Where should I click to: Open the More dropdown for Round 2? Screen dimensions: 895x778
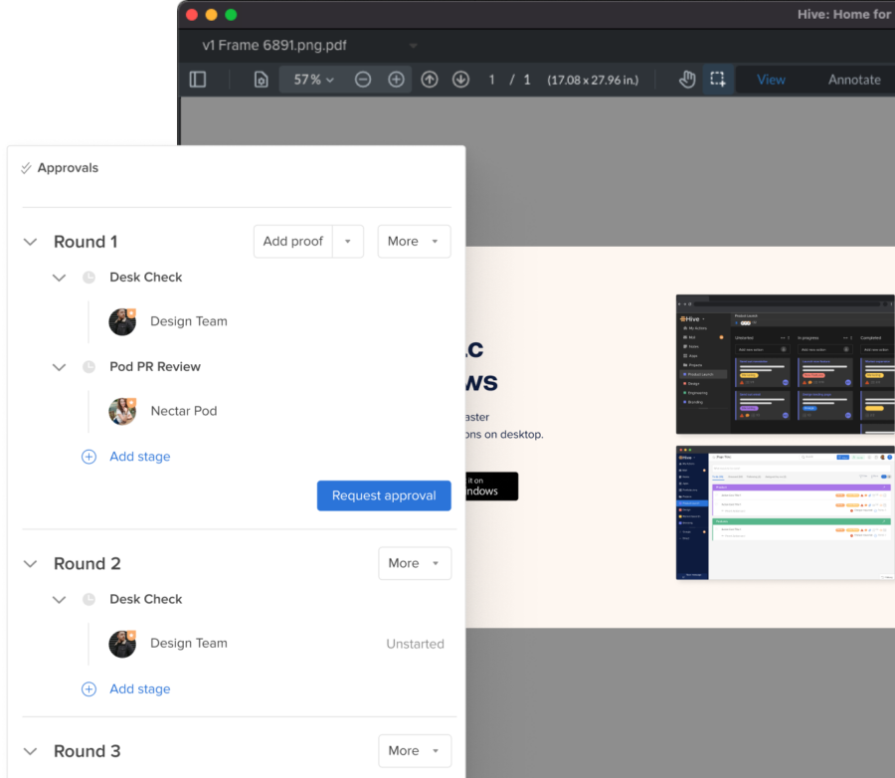415,563
